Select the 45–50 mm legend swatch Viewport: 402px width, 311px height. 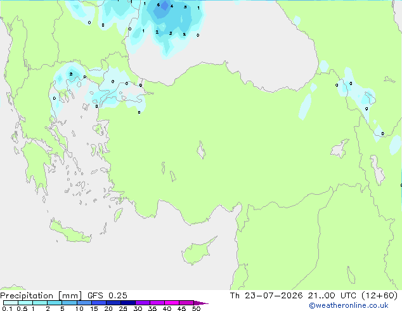coord(186,303)
